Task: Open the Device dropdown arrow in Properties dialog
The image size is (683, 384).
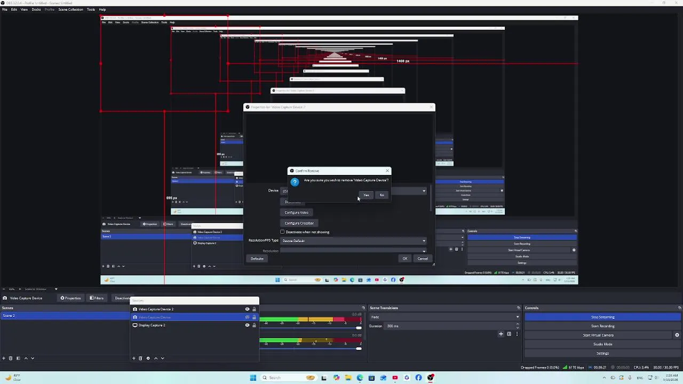Action: (424, 191)
